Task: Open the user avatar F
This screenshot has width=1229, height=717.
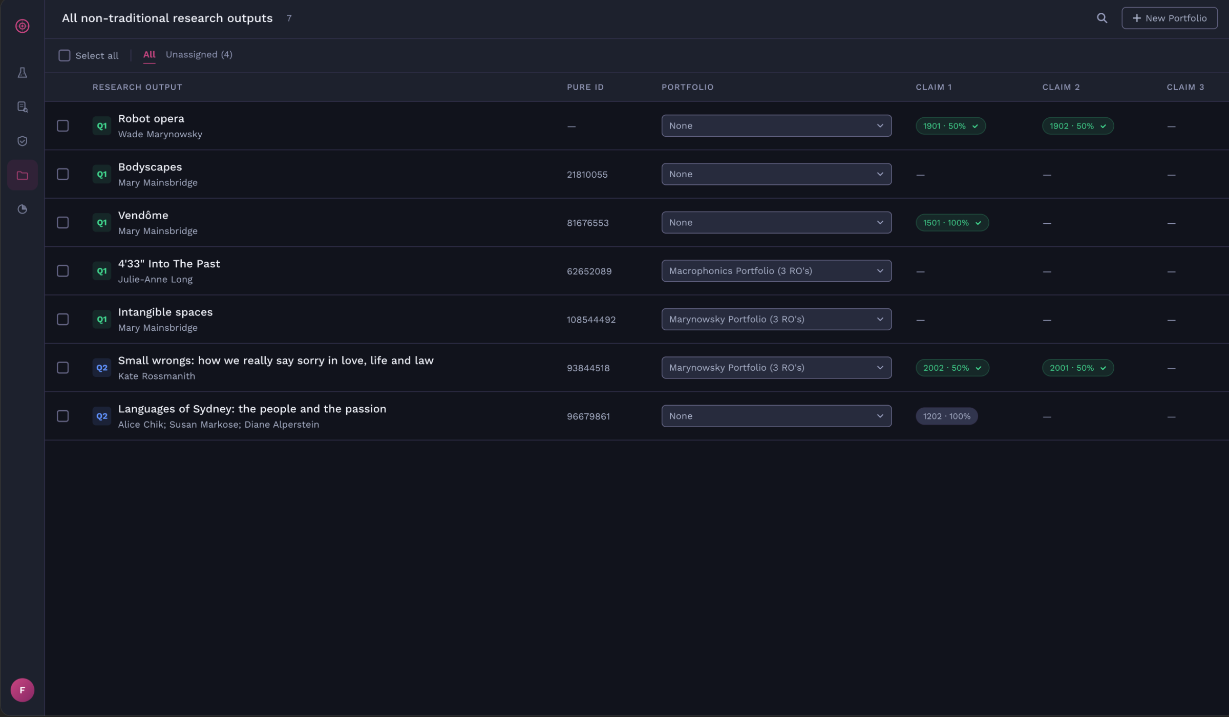Action: point(22,690)
